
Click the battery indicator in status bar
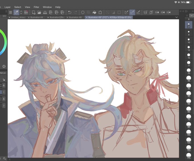[x=189, y=2]
